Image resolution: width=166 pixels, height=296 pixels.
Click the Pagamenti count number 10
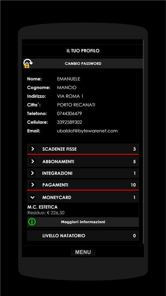[x=133, y=185]
